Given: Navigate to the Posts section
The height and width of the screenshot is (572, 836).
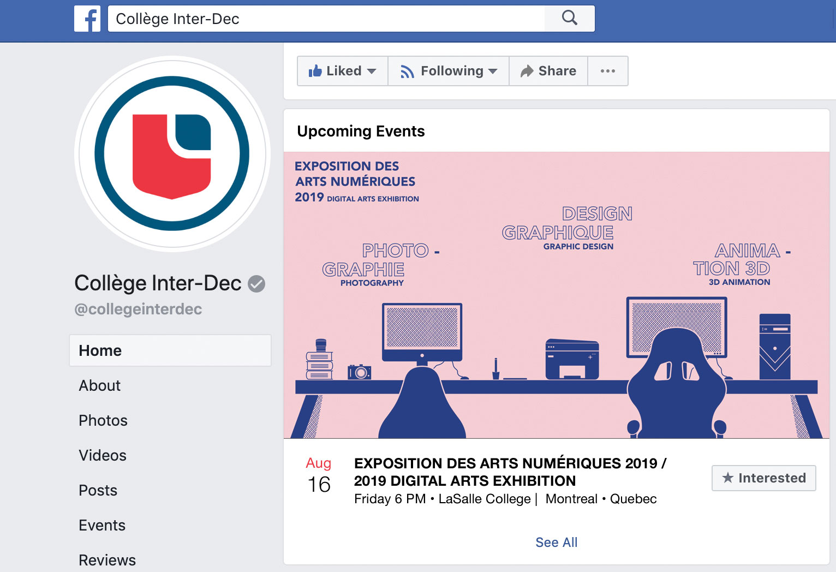Looking at the screenshot, I should click(x=98, y=490).
